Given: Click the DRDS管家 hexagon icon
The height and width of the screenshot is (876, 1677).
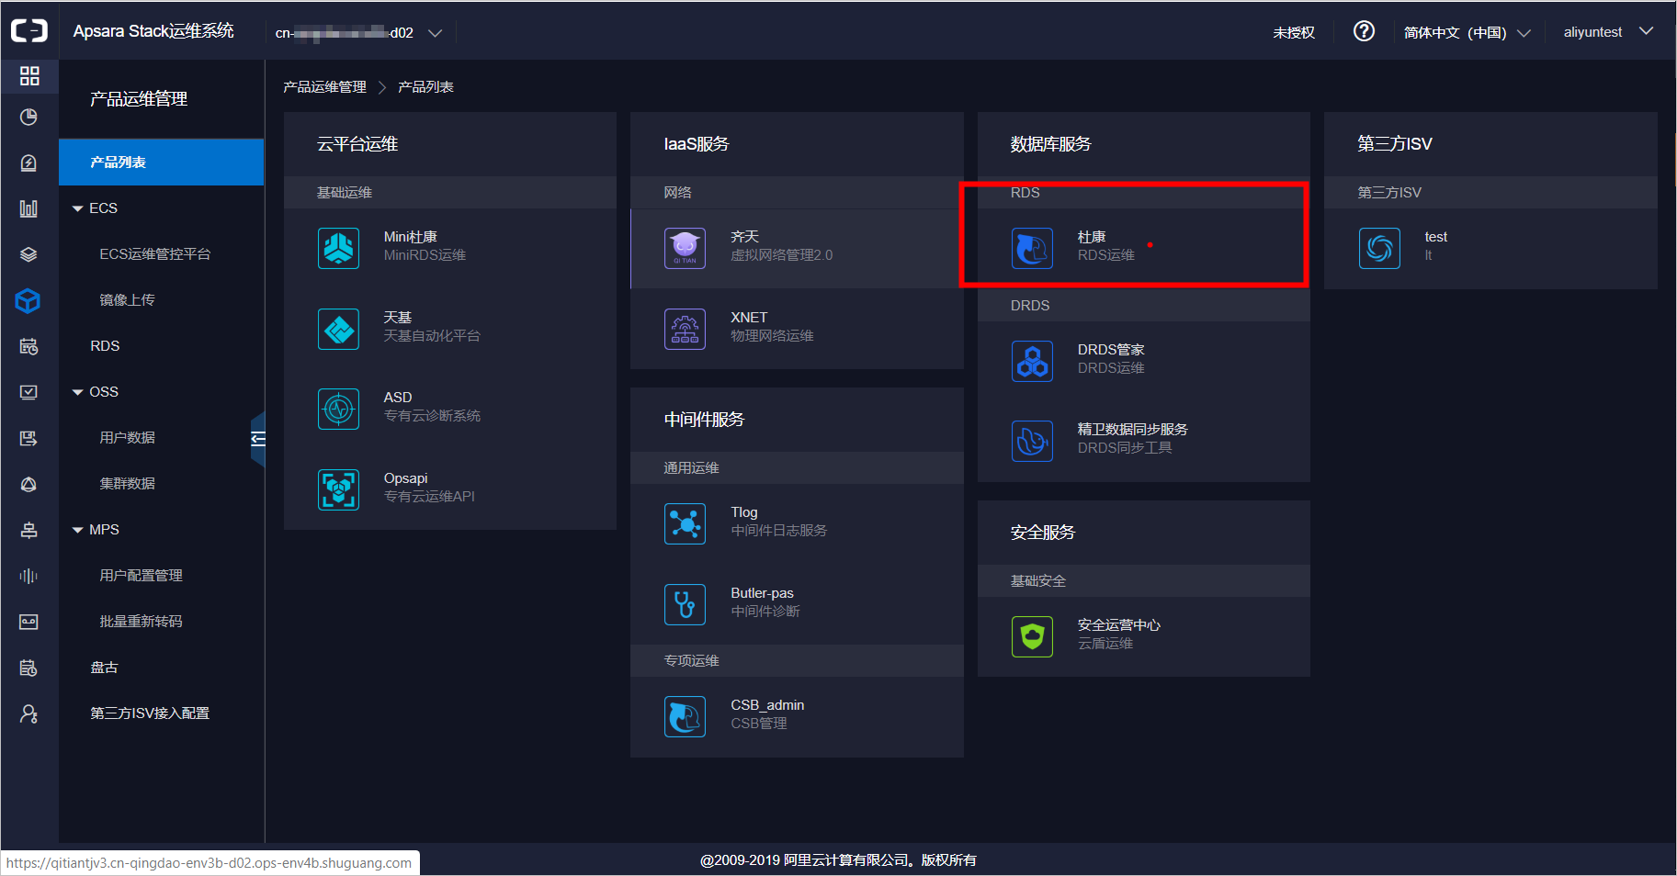Looking at the screenshot, I should tap(1032, 361).
